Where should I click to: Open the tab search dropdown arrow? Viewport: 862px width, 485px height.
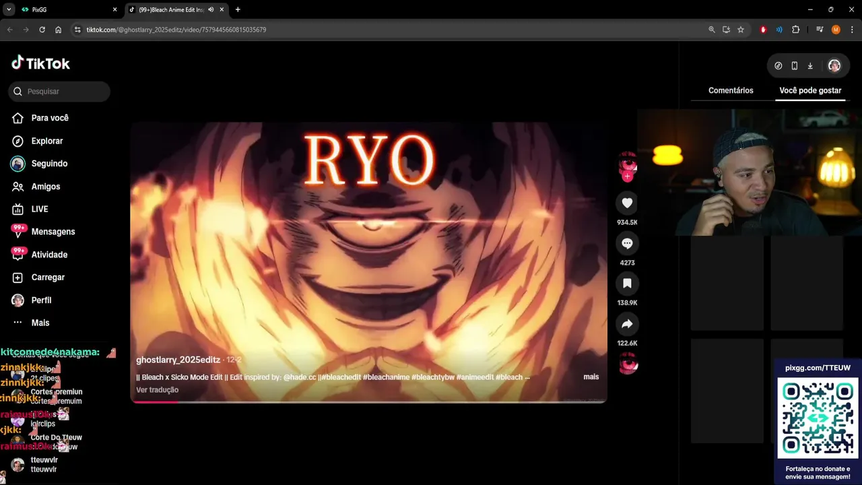(9, 9)
